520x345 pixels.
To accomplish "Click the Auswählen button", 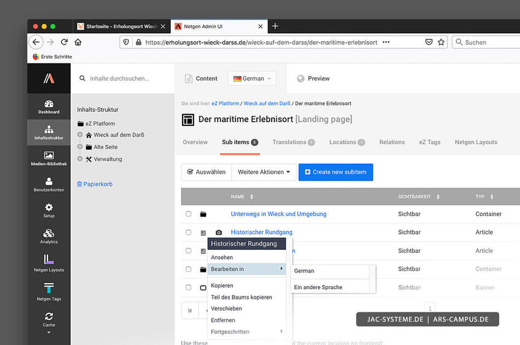I will [207, 172].
